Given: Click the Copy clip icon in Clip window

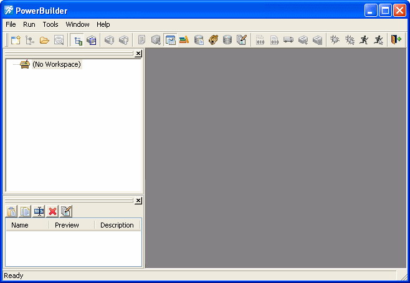Looking at the screenshot, I should [x=25, y=211].
